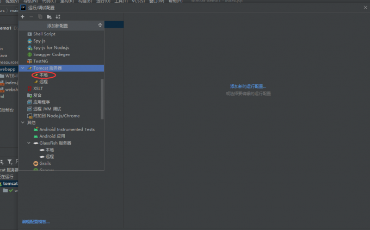The image size is (370, 230).
Task: Click the configuration list scrollbar
Action: click(x=102, y=99)
